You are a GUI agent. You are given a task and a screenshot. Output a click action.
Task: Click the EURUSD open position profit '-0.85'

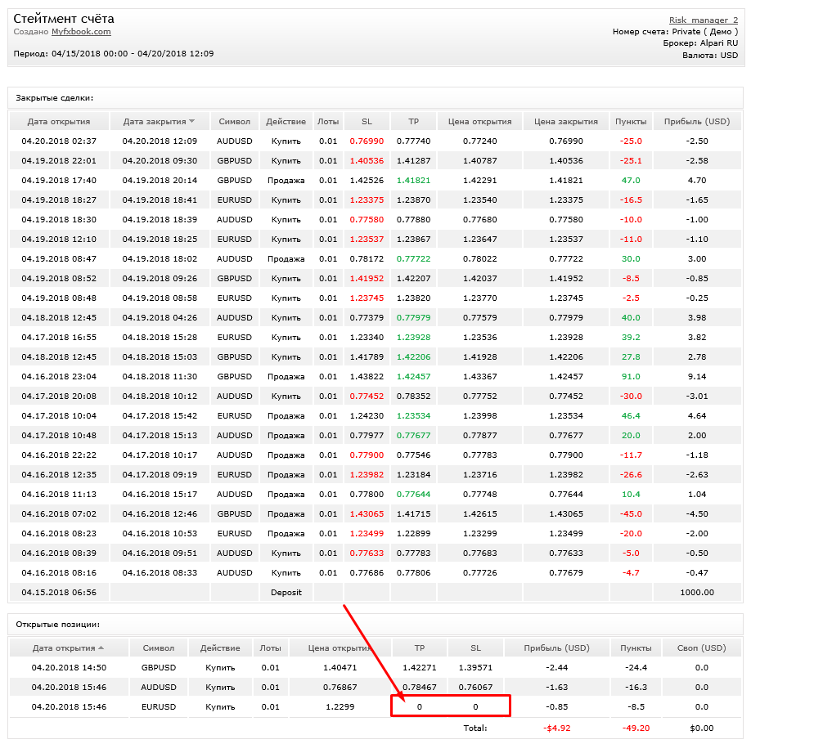pyautogui.click(x=556, y=707)
